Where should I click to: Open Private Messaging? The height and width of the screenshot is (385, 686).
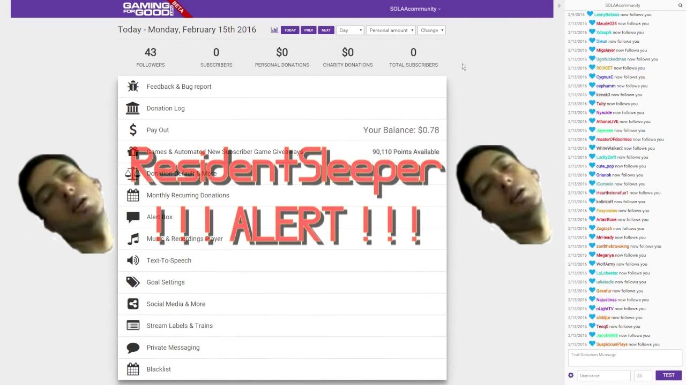point(282,348)
